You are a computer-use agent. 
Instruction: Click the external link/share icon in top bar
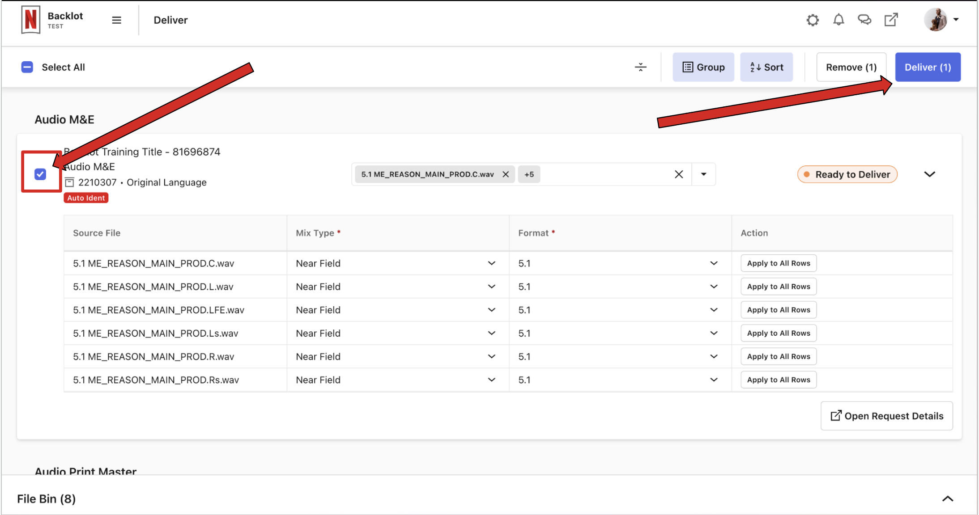tap(890, 20)
